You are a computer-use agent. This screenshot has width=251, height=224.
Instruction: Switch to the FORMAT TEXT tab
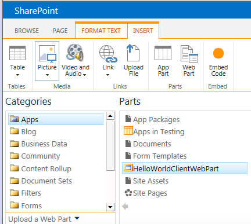(x=101, y=31)
